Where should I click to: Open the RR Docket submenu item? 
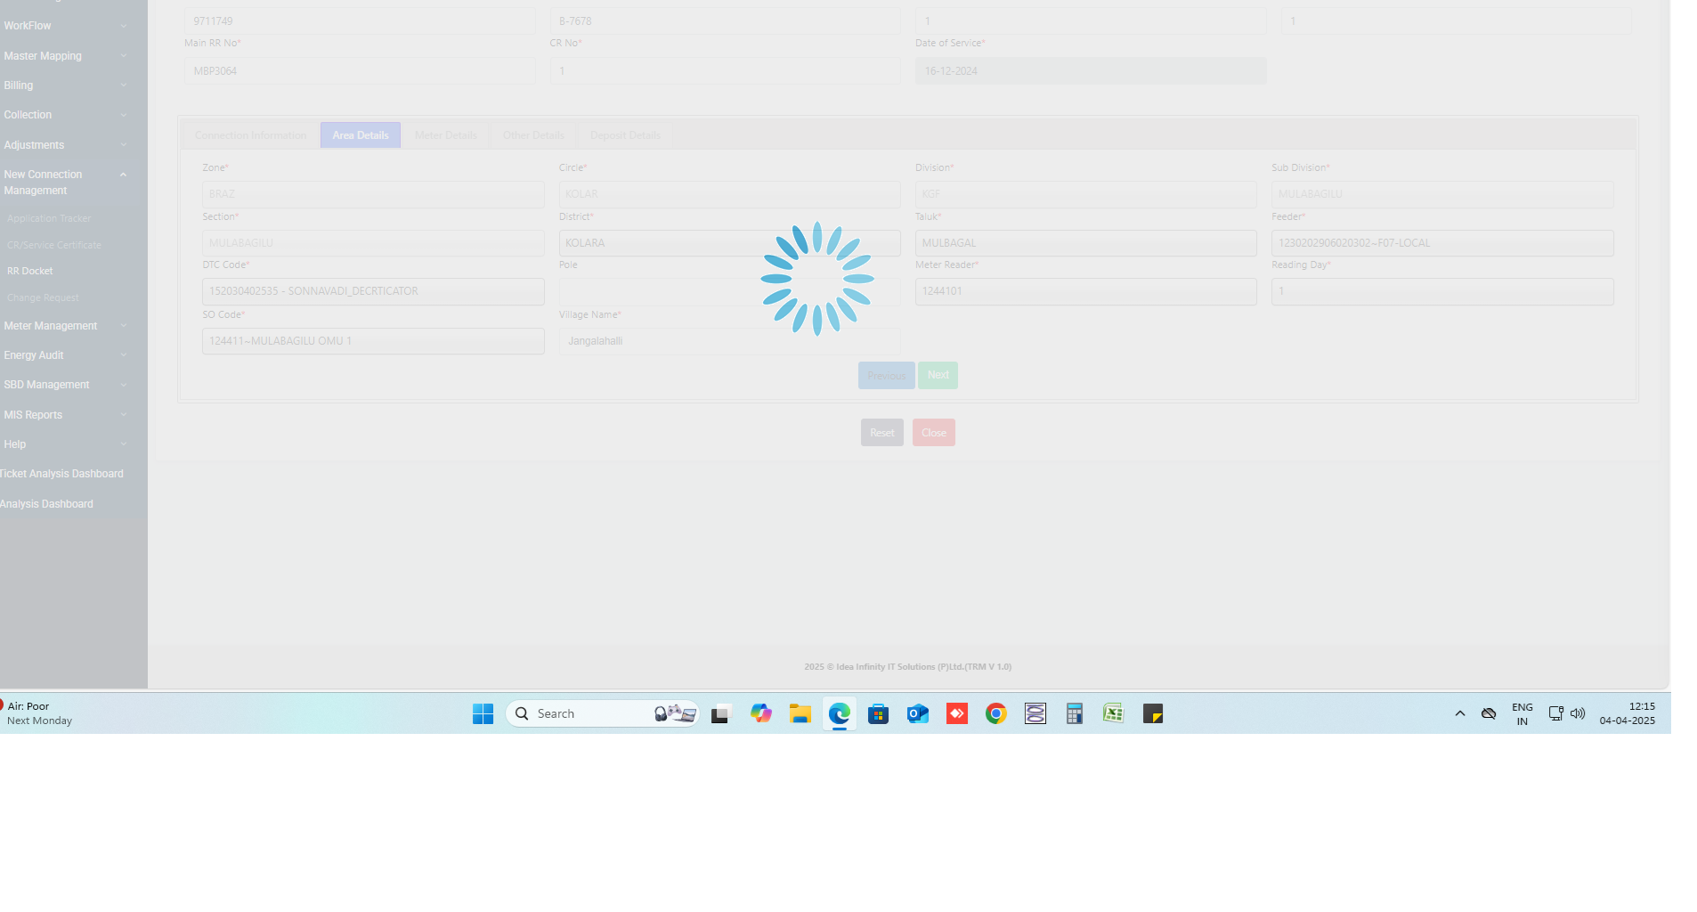(30, 271)
